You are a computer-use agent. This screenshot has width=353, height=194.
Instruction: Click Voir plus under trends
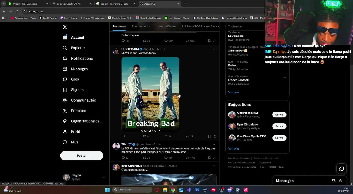pyautogui.click(x=234, y=92)
